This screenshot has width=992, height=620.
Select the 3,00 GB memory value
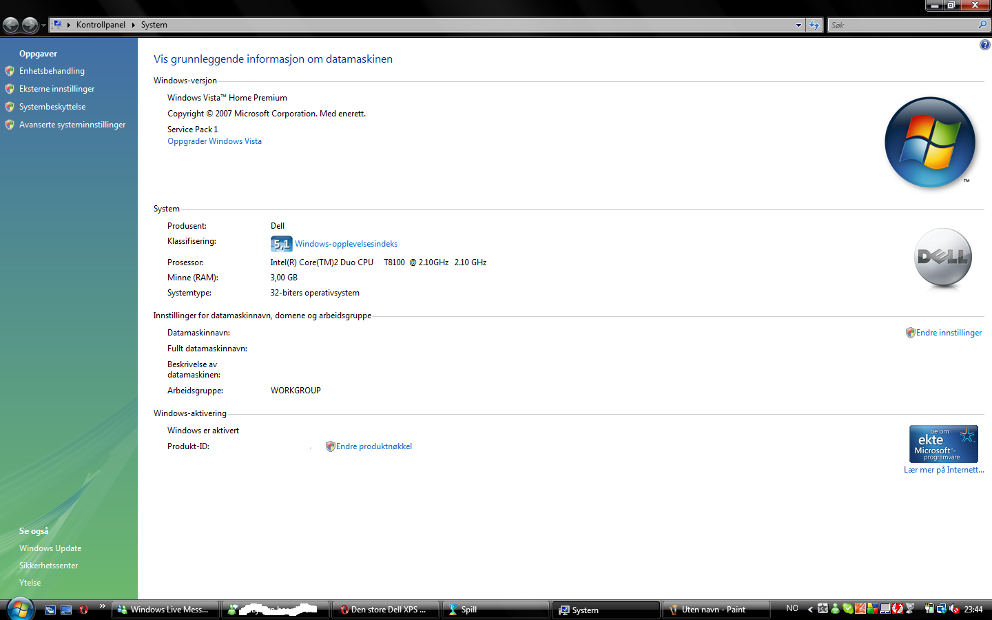point(284,278)
